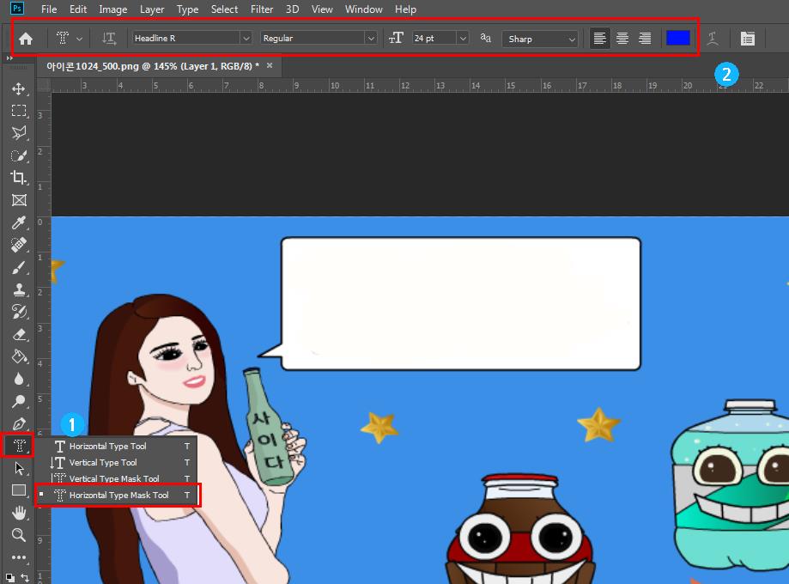The height and width of the screenshot is (584, 789).
Task: Select the Move tool
Action: tap(18, 88)
